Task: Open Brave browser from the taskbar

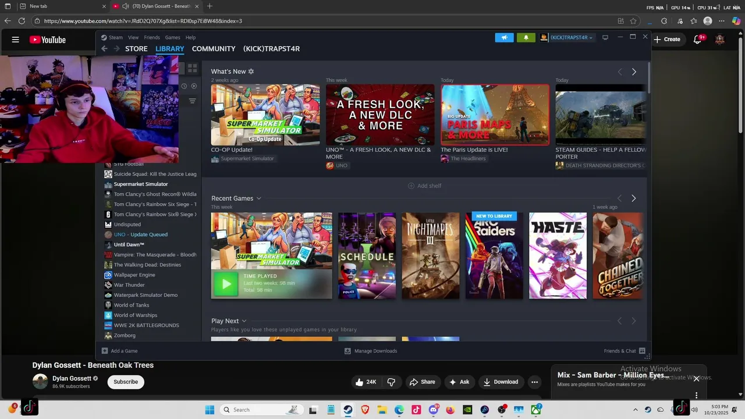Action: (365, 410)
